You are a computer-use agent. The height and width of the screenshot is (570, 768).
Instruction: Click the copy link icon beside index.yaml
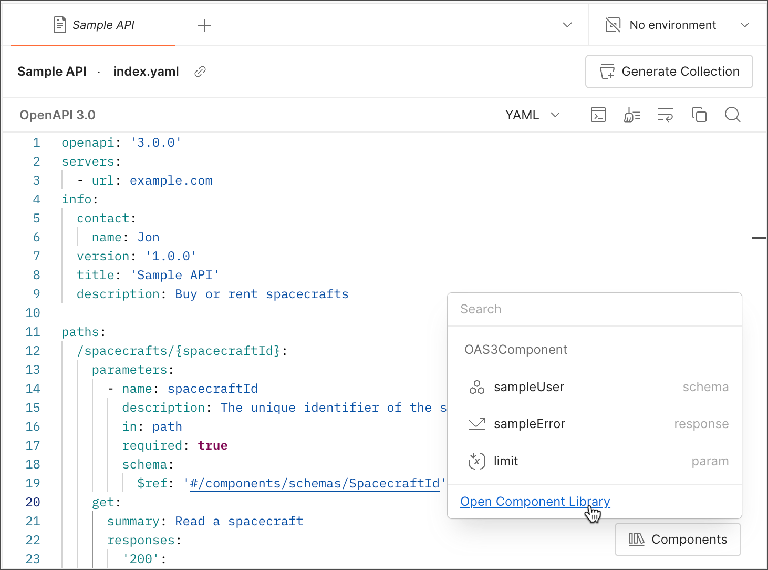[200, 72]
